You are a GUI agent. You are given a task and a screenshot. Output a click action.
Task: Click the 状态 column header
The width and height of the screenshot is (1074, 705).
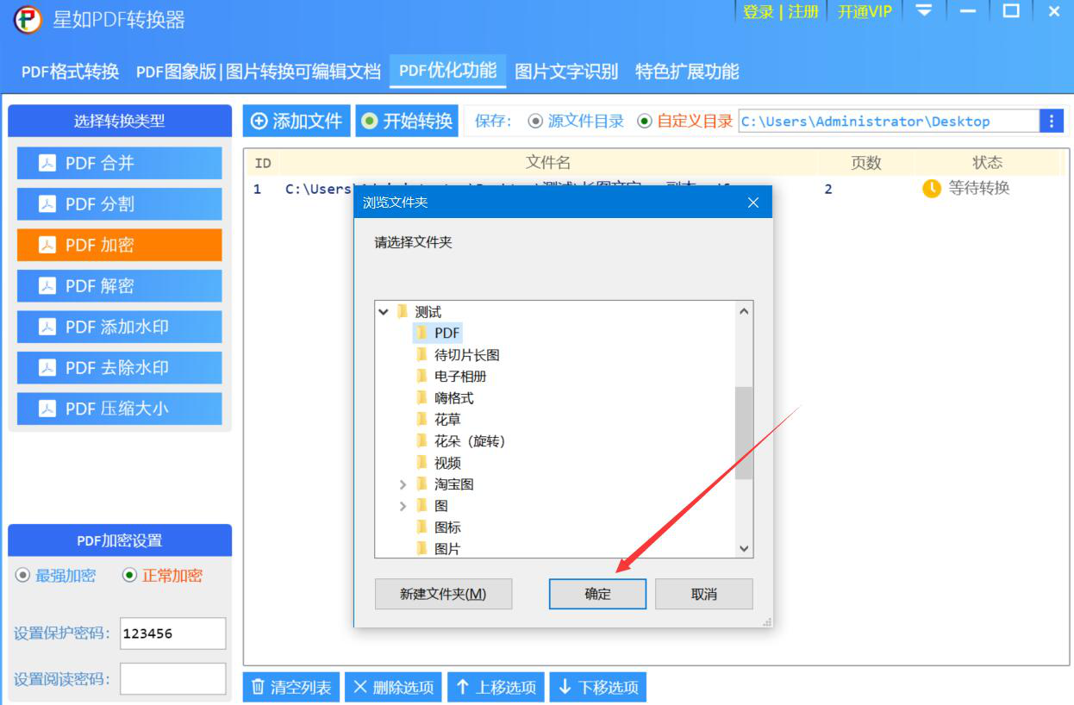pyautogui.click(x=987, y=163)
